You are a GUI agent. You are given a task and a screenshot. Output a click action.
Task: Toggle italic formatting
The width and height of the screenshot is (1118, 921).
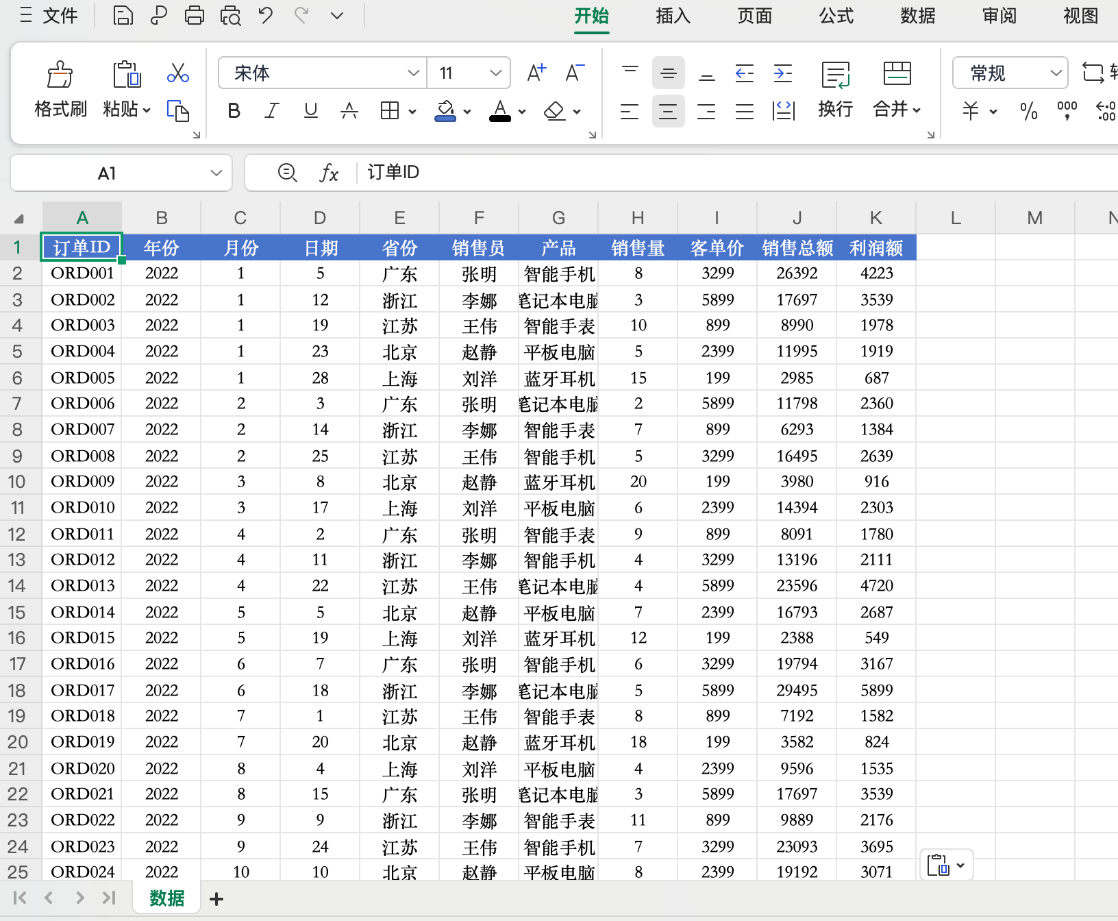coord(271,110)
